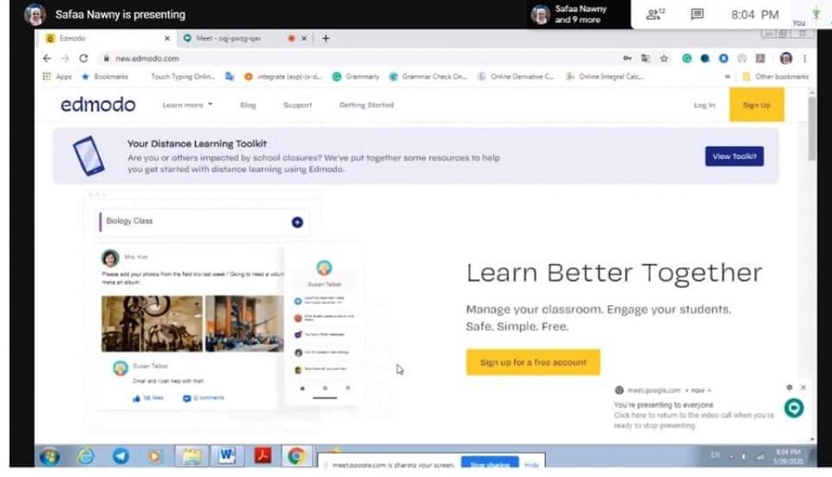Bookmark this page with the star icon
The width and height of the screenshot is (832, 477).
664,58
